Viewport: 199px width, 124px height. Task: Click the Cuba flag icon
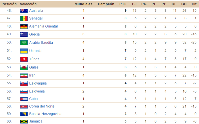24,99
